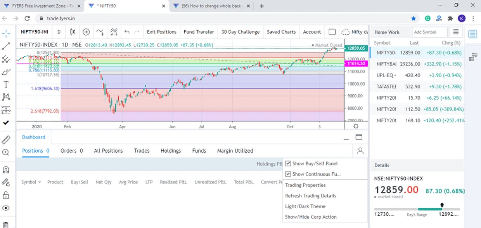Switch to the Orders tab
The image size is (481, 228).
(72, 151)
